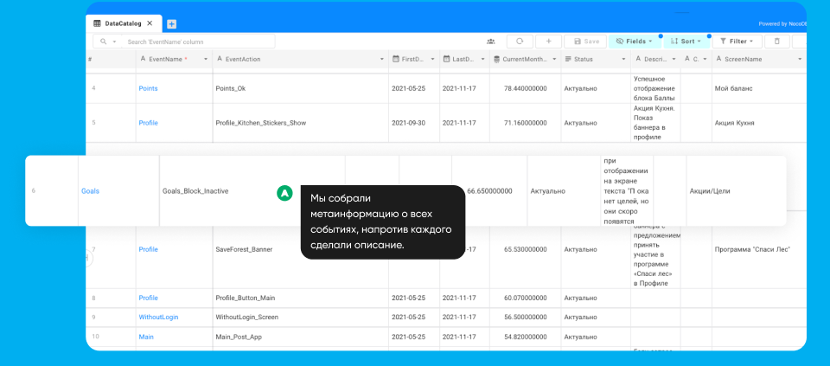The height and width of the screenshot is (366, 830).
Task: Click the delete trash icon in toolbar
Action: (776, 41)
